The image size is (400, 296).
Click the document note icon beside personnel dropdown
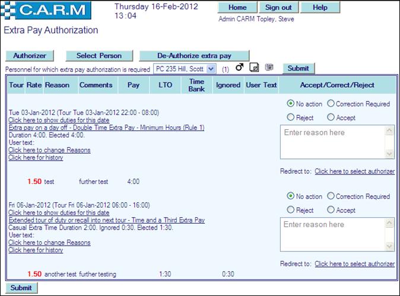click(254, 68)
